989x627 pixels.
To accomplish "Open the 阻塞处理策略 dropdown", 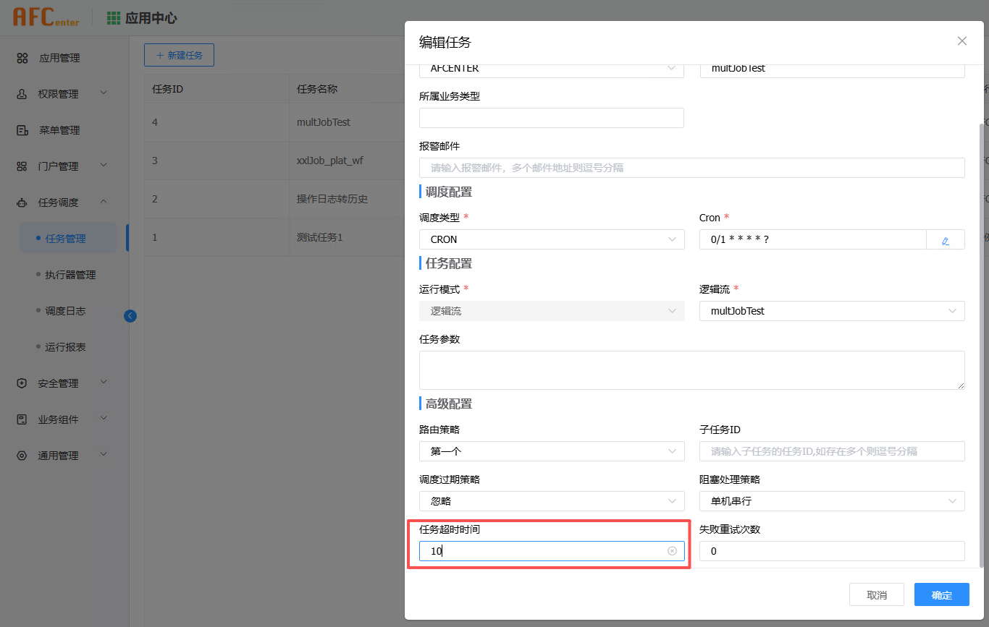I will (x=831, y=501).
